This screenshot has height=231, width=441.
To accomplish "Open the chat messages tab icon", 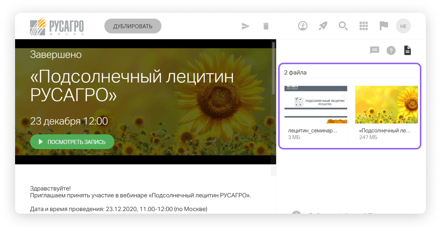I will (374, 51).
